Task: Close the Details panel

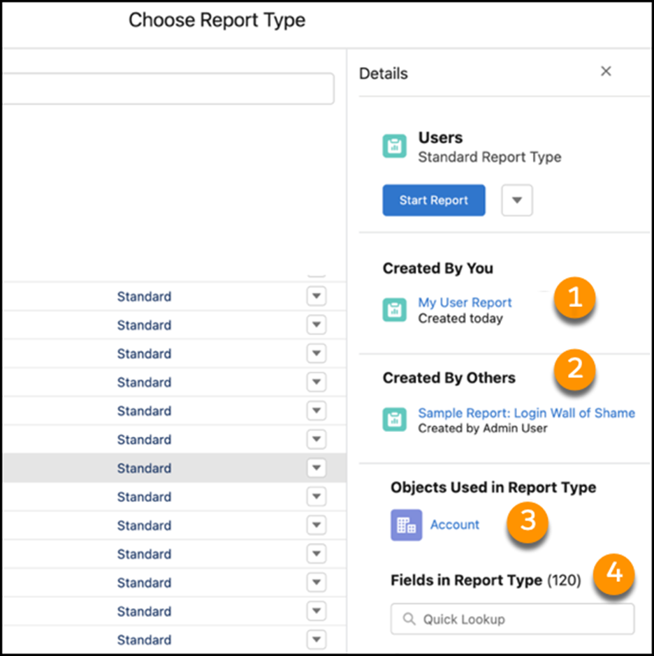Action: (606, 71)
